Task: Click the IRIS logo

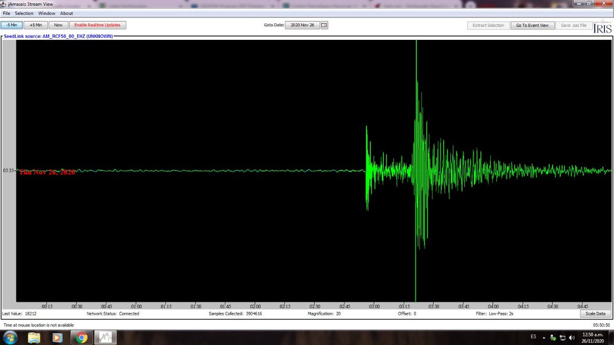Action: 602,28
